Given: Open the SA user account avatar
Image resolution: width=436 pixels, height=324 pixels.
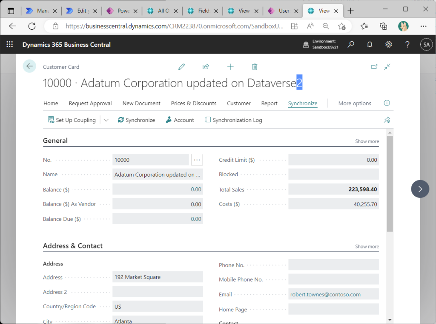Looking at the screenshot, I should point(427,45).
